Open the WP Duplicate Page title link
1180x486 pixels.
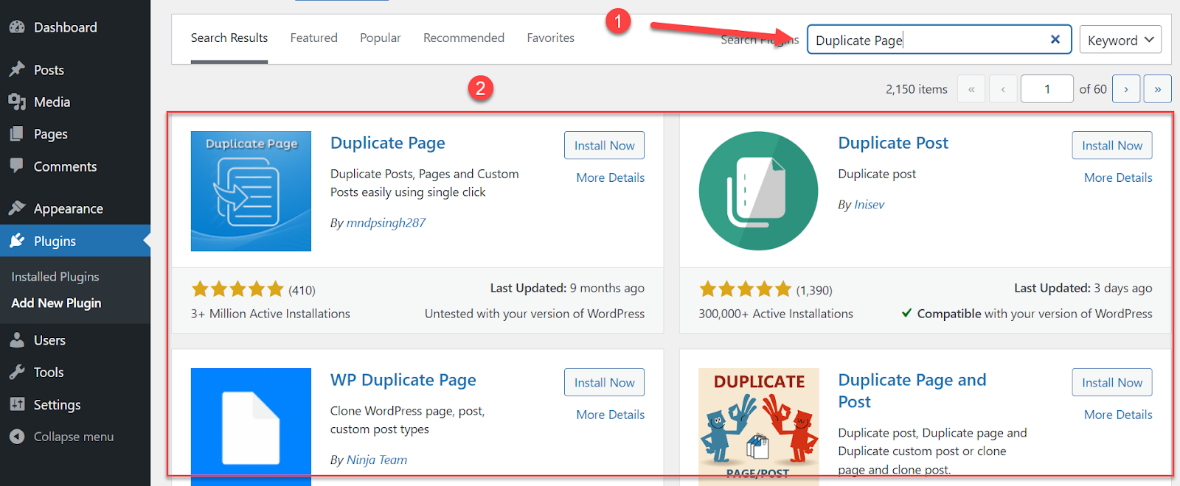(x=403, y=380)
